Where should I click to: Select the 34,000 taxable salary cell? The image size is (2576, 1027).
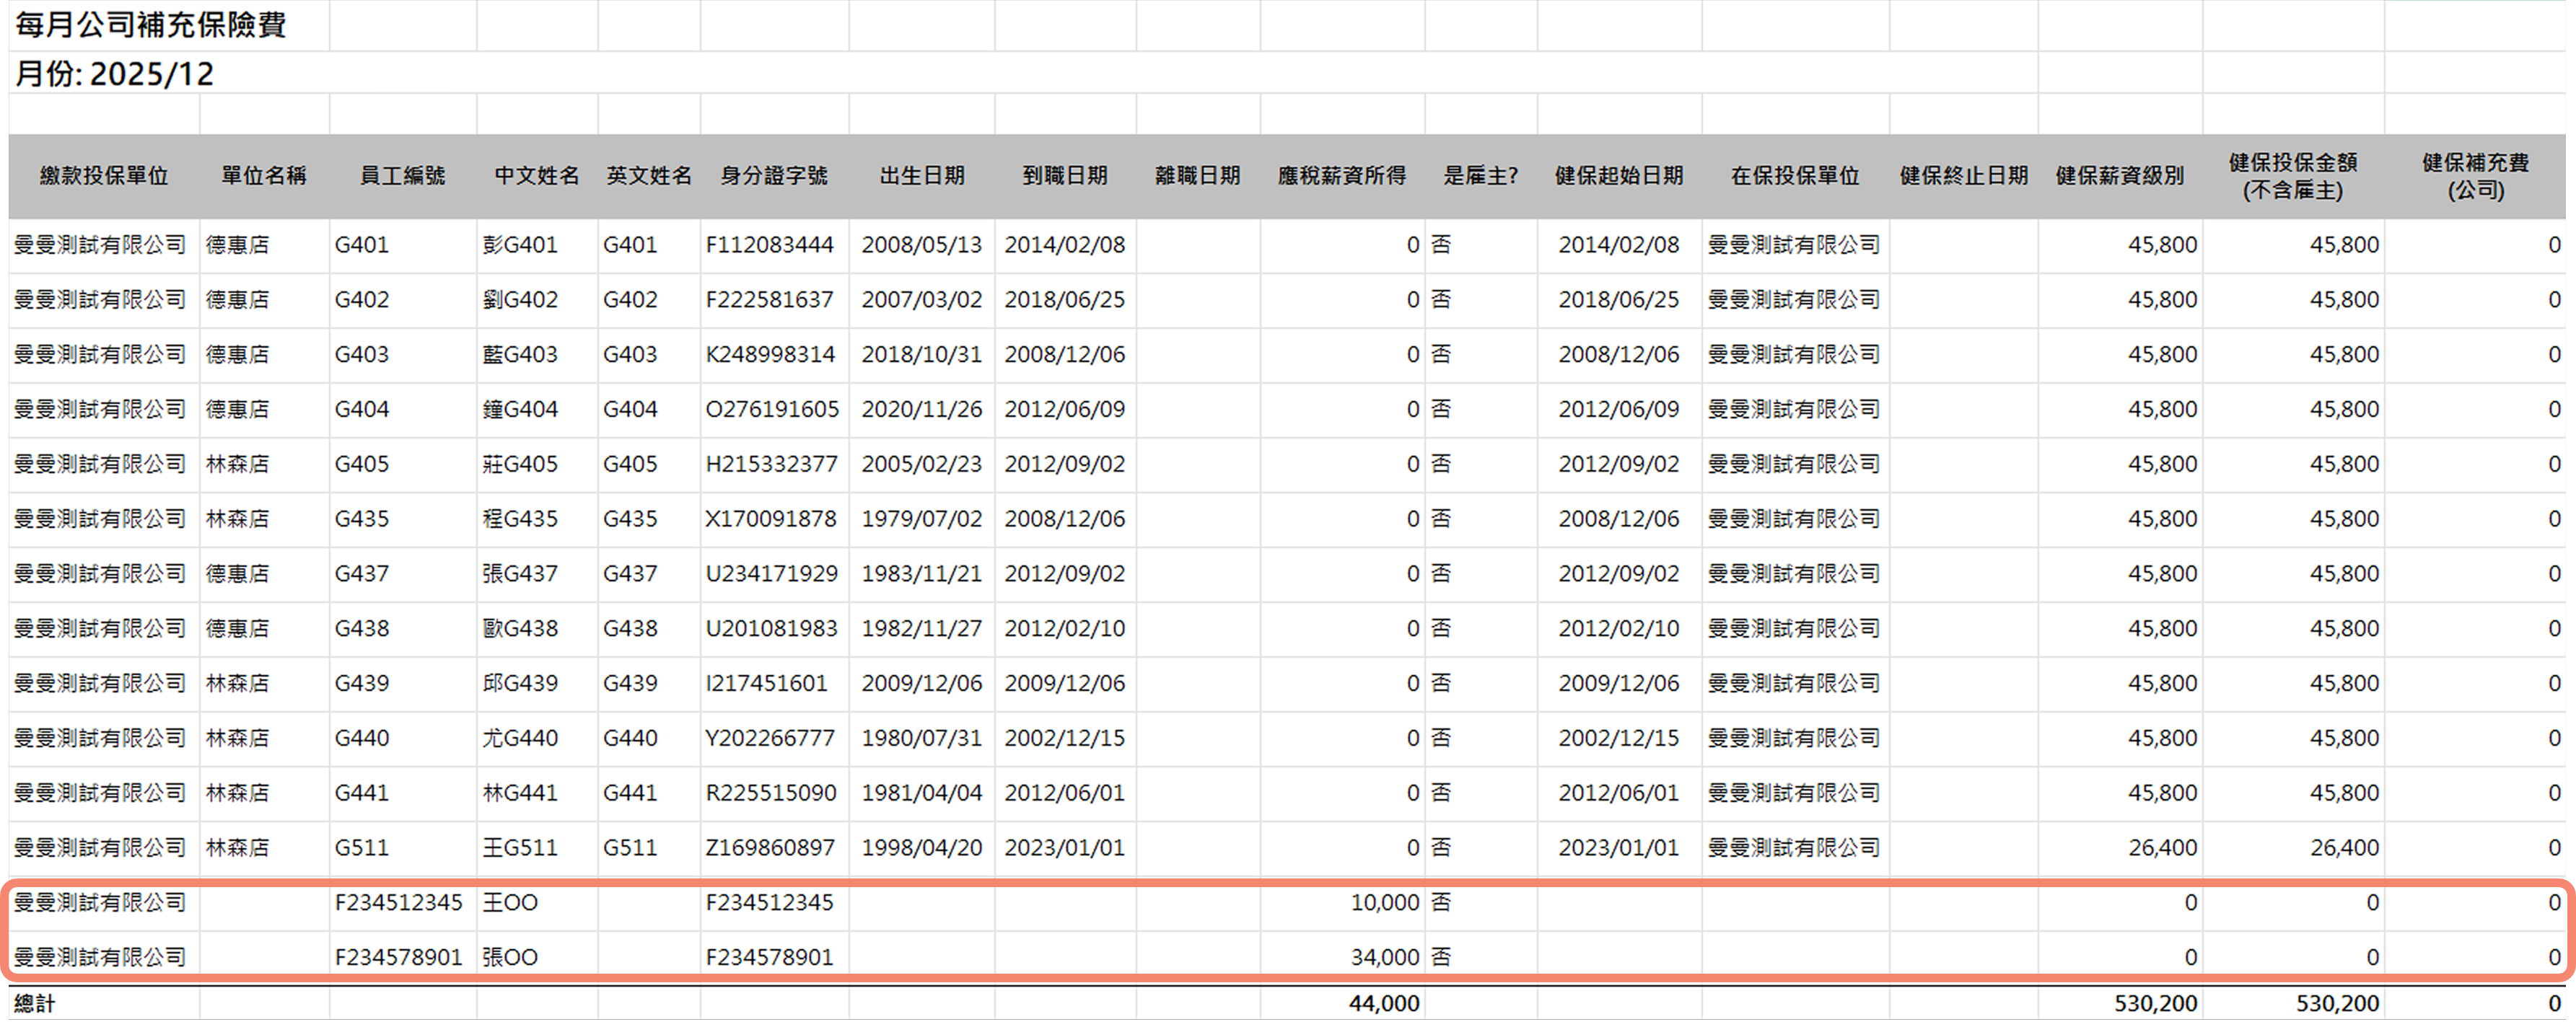coord(1384,957)
